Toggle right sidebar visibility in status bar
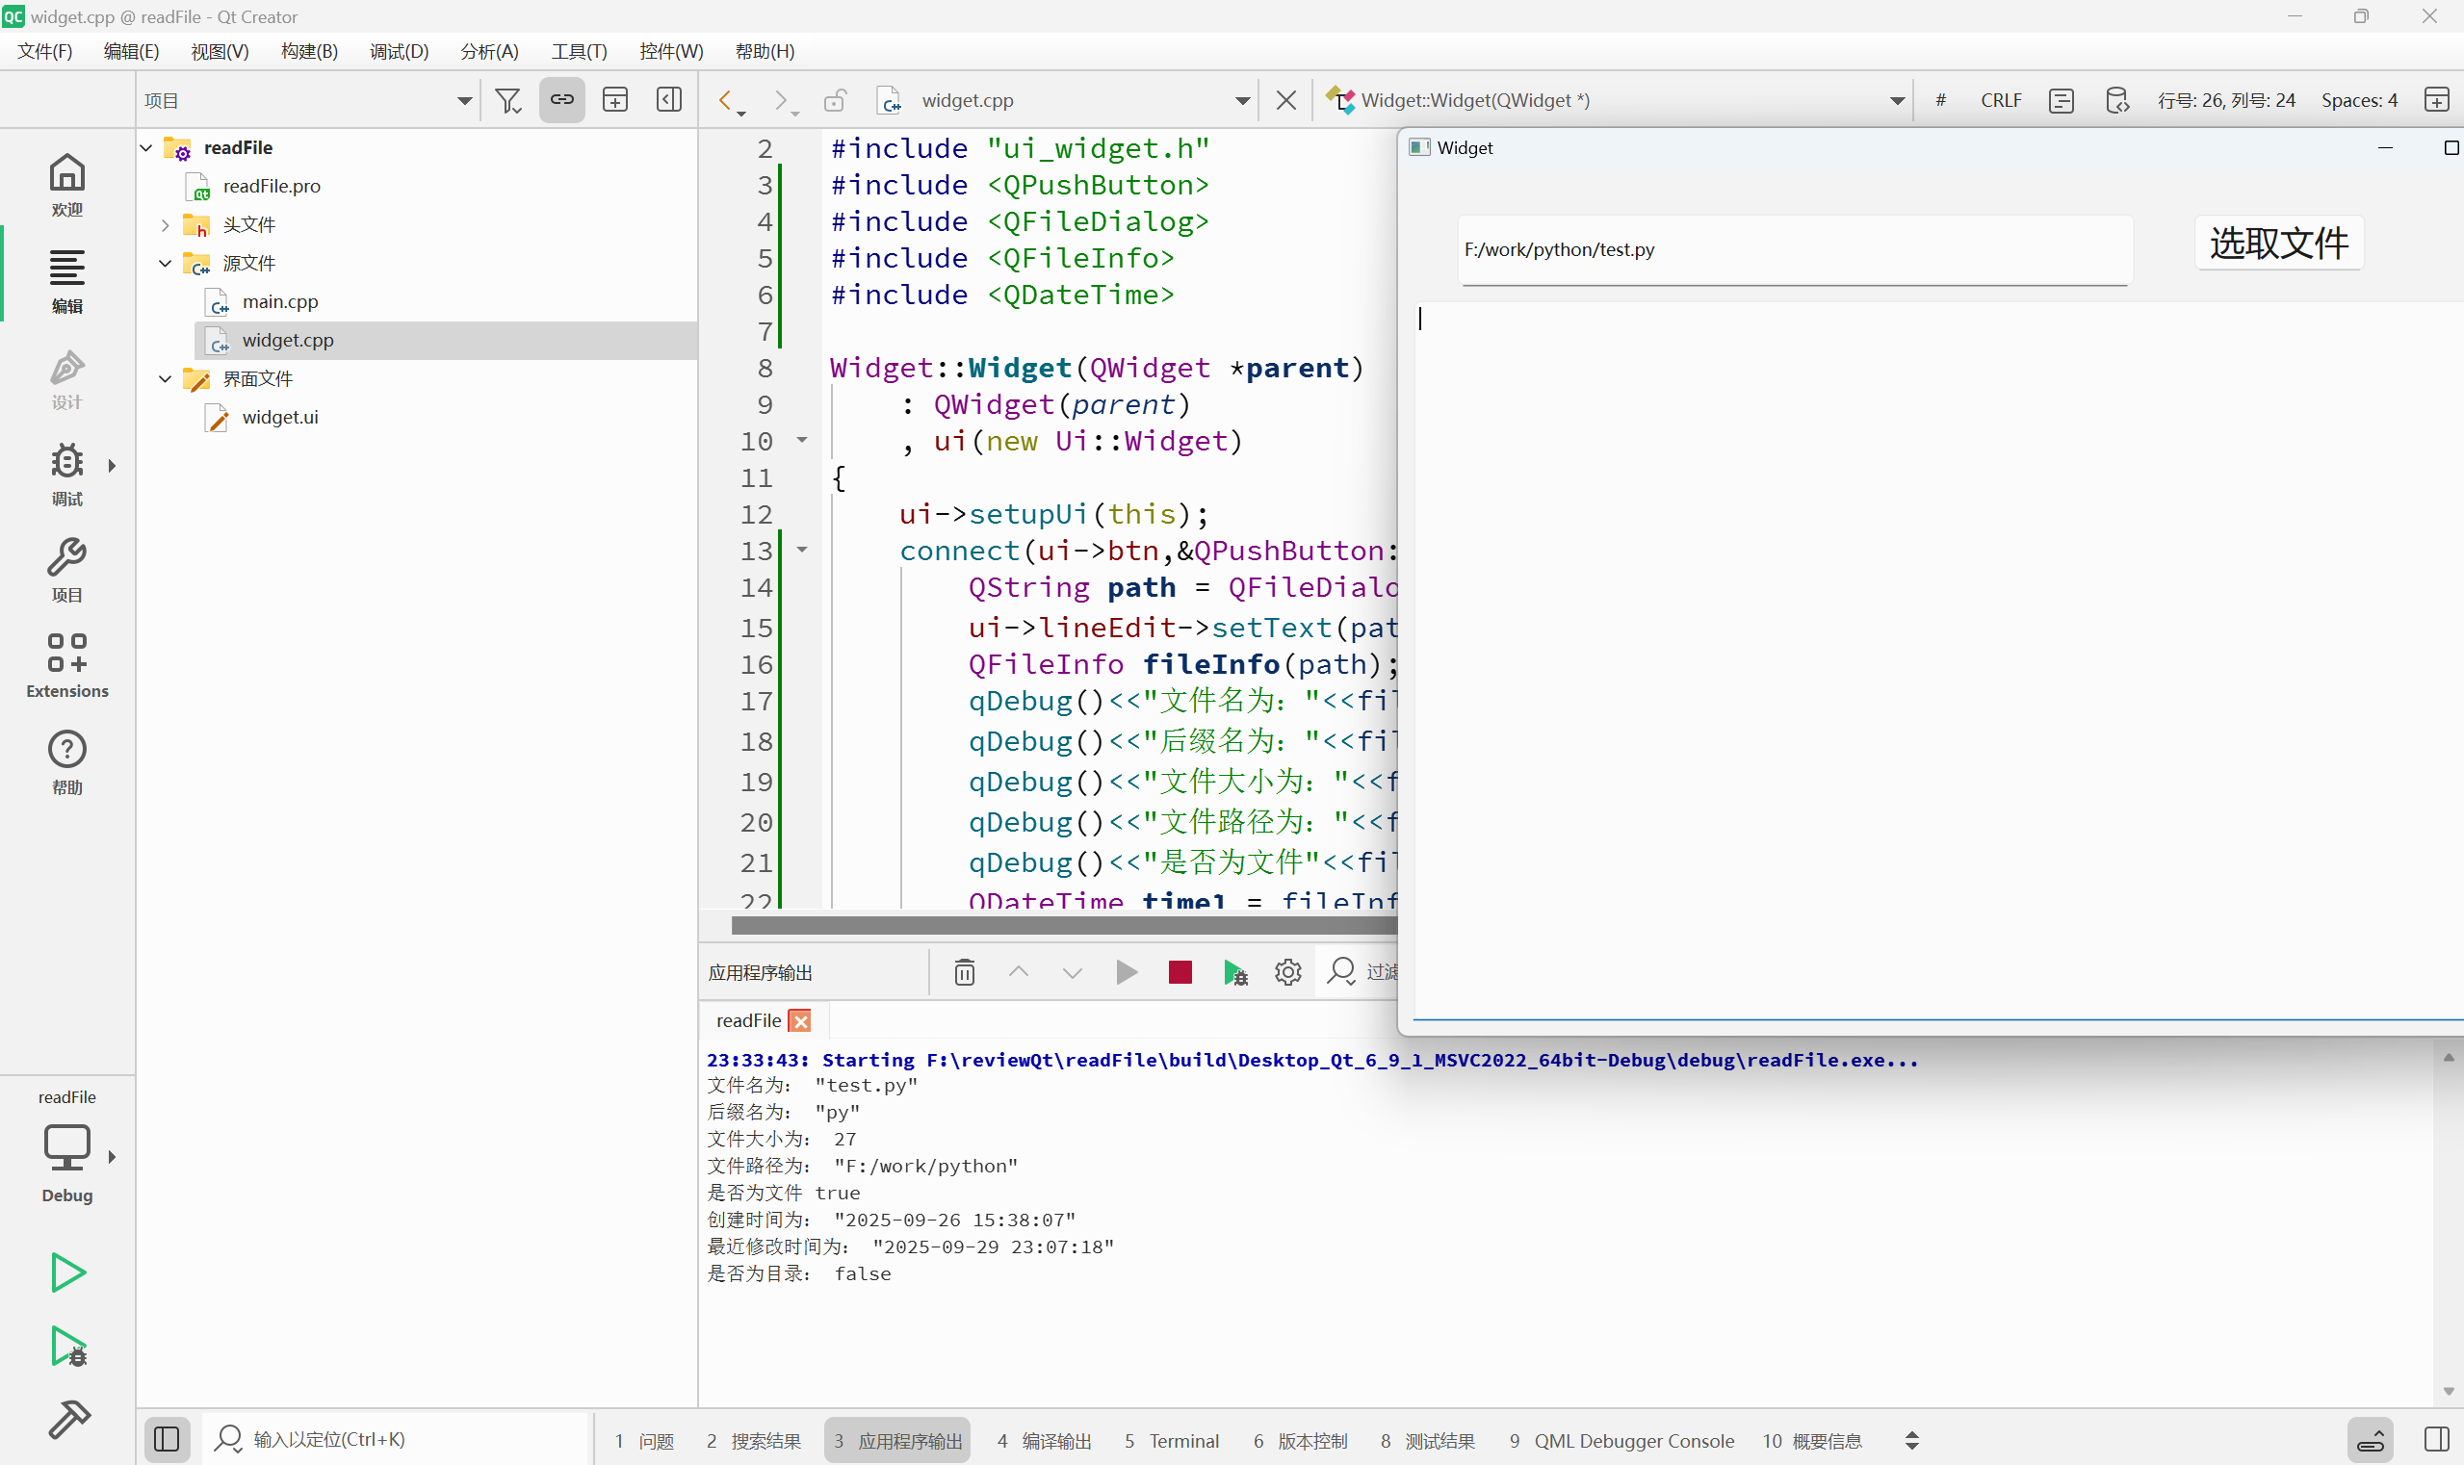Viewport: 2464px width, 1465px height. [x=2435, y=1439]
